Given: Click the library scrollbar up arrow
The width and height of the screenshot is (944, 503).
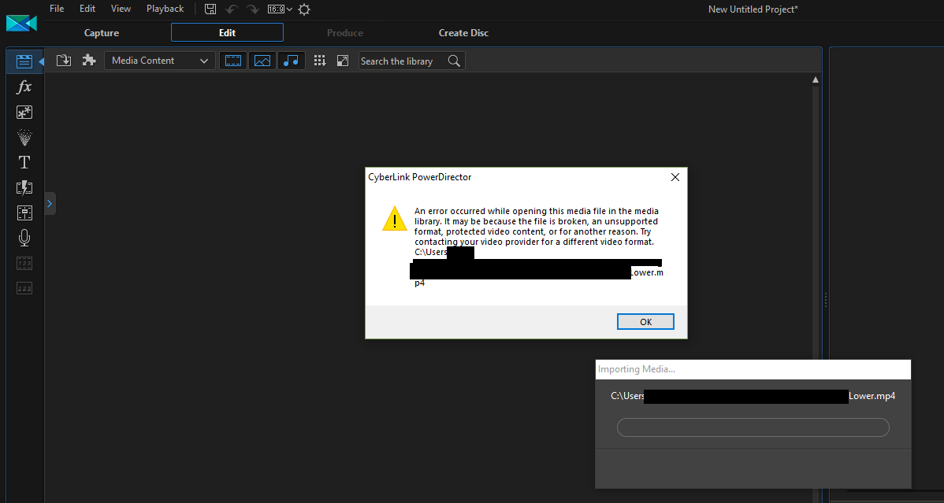Looking at the screenshot, I should (816, 80).
